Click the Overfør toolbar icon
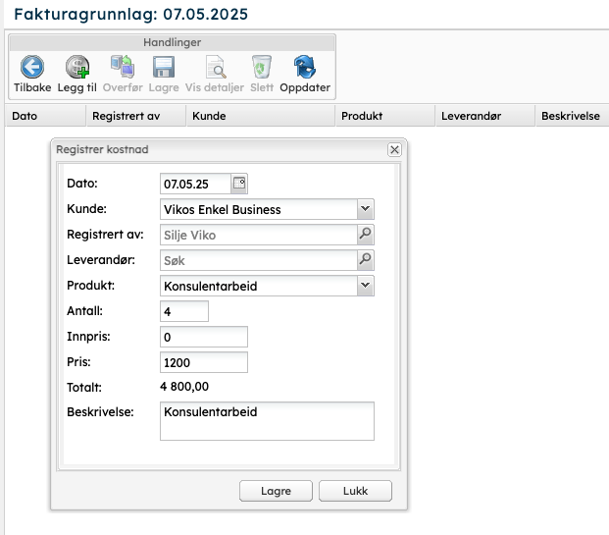Image resolution: width=609 pixels, height=535 pixels. point(123,67)
